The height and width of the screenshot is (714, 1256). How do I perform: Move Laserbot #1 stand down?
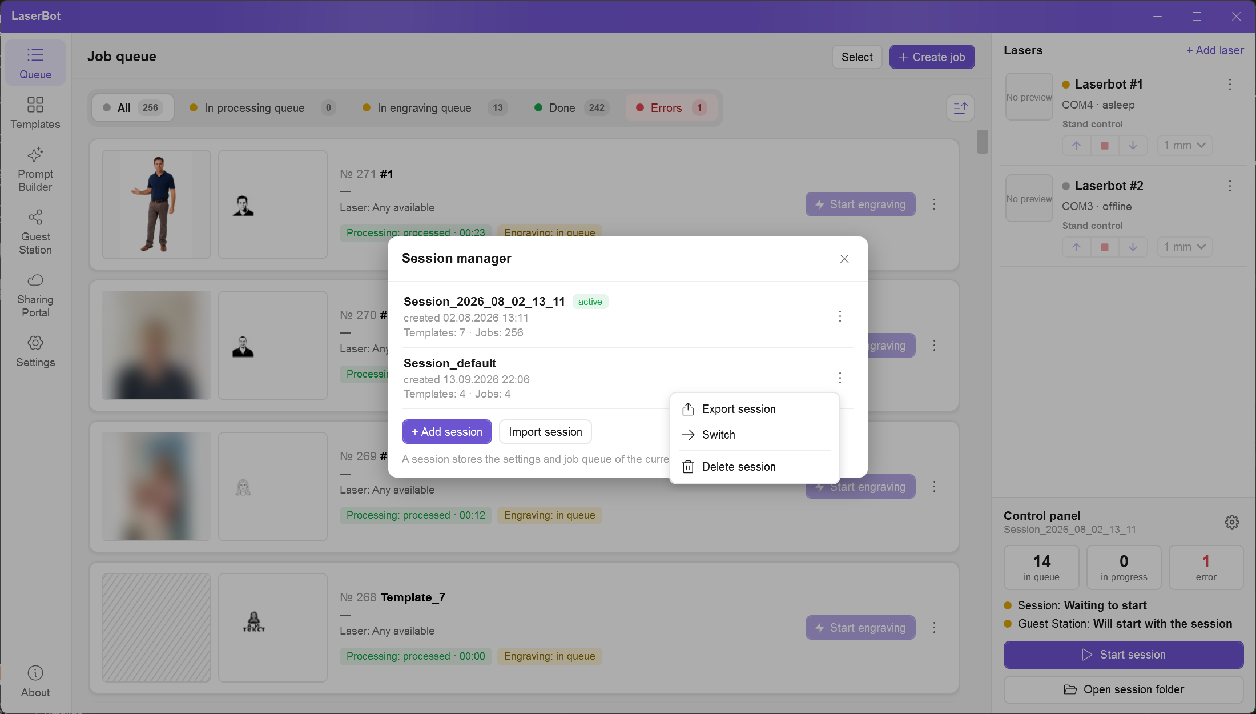click(1133, 146)
